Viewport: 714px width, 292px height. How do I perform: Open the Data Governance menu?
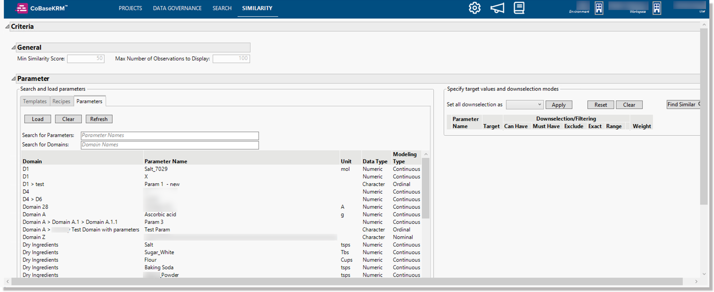(177, 8)
